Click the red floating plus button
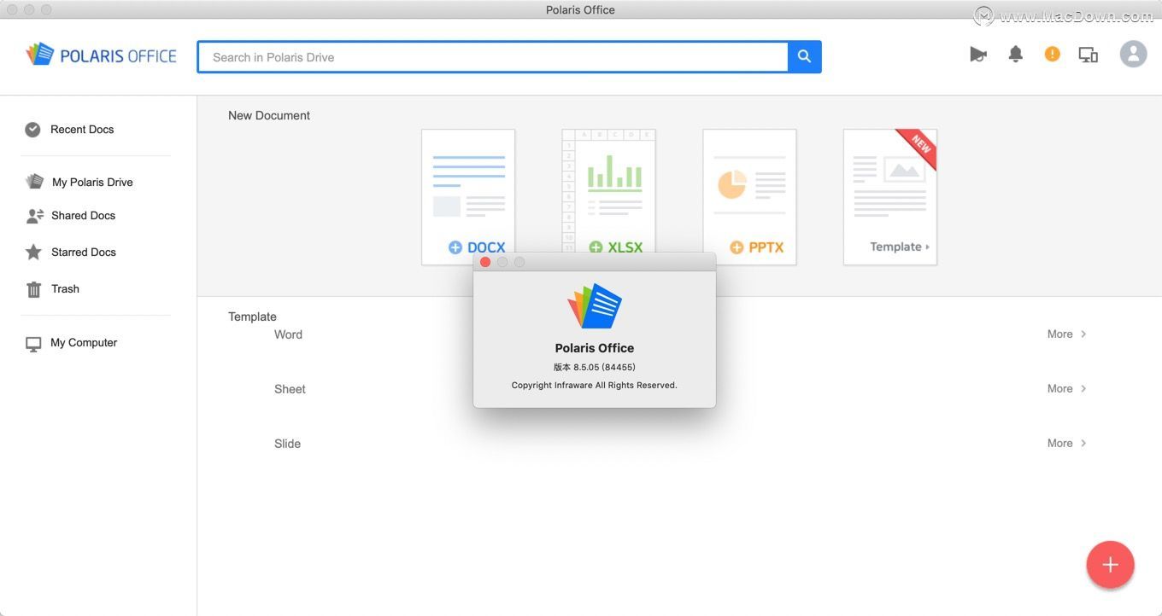The width and height of the screenshot is (1162, 616). [x=1110, y=565]
